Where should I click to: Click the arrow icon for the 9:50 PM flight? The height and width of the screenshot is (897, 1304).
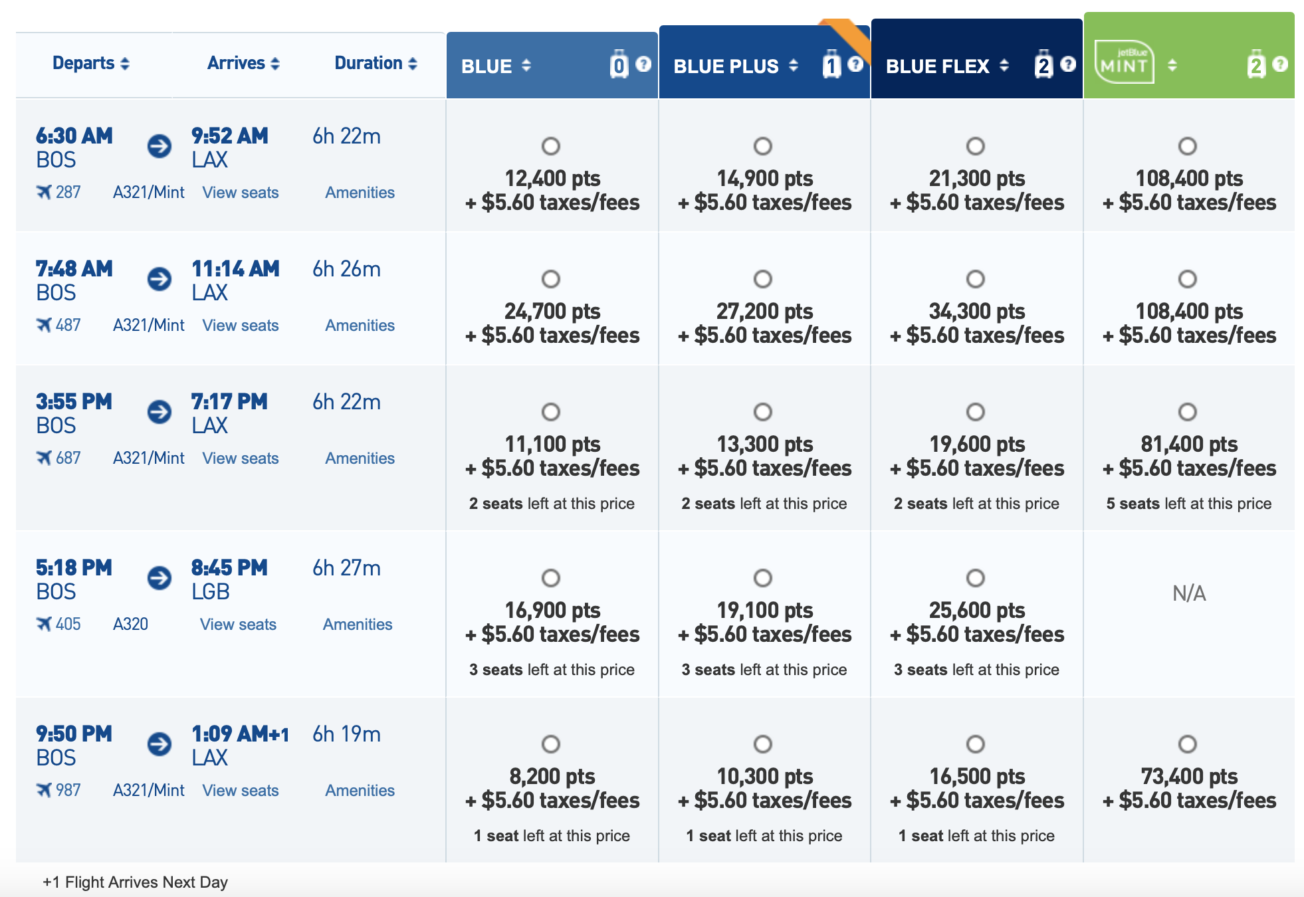160,744
